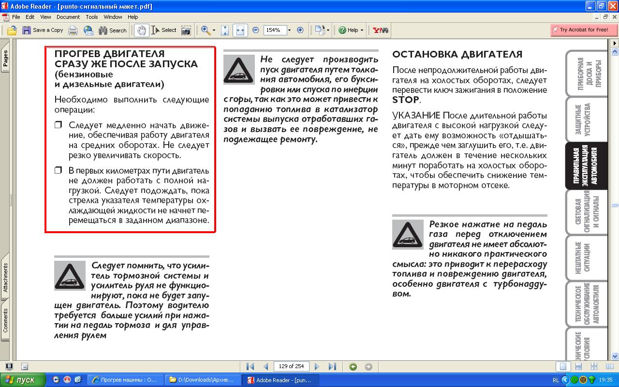
Task: Click the Fit Page height icon
Action: [225, 30]
